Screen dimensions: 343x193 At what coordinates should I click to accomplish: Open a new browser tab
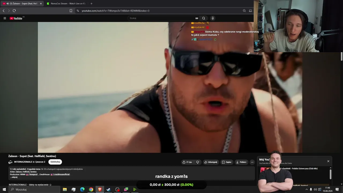(91, 3)
